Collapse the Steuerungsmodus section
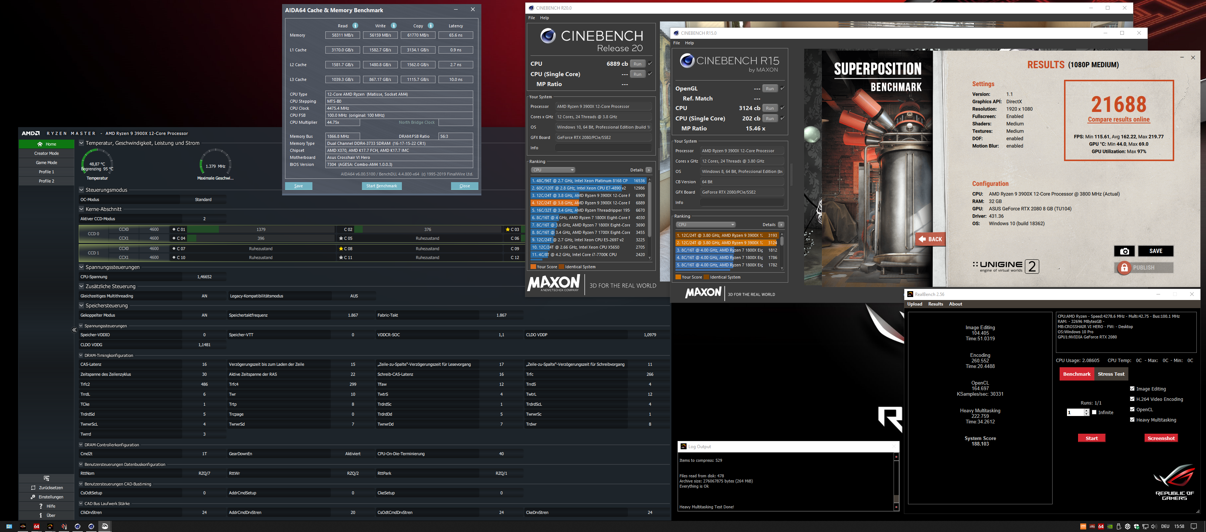This screenshot has width=1206, height=532. click(81, 190)
